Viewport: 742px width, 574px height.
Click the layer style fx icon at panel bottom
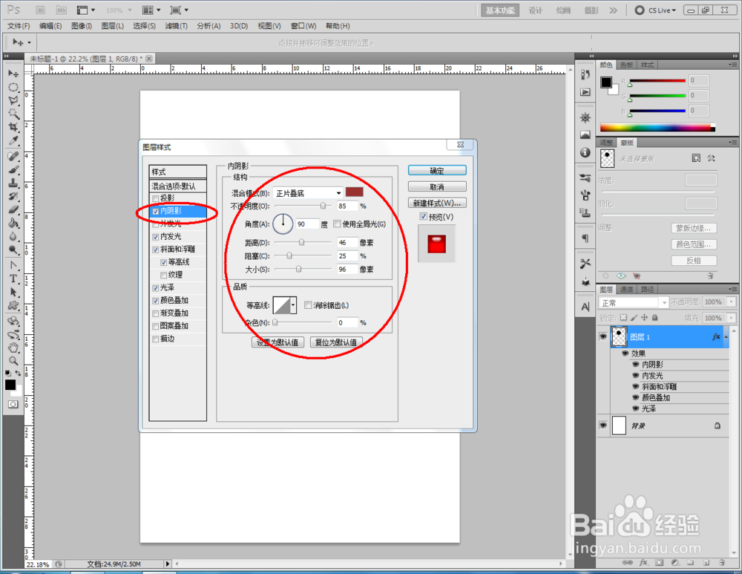tap(643, 563)
